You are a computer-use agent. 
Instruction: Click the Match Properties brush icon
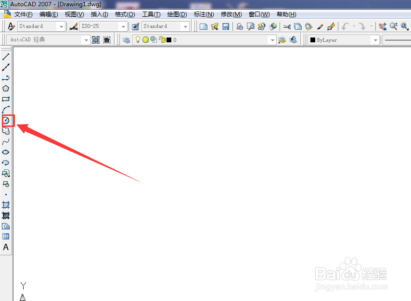pos(320,26)
